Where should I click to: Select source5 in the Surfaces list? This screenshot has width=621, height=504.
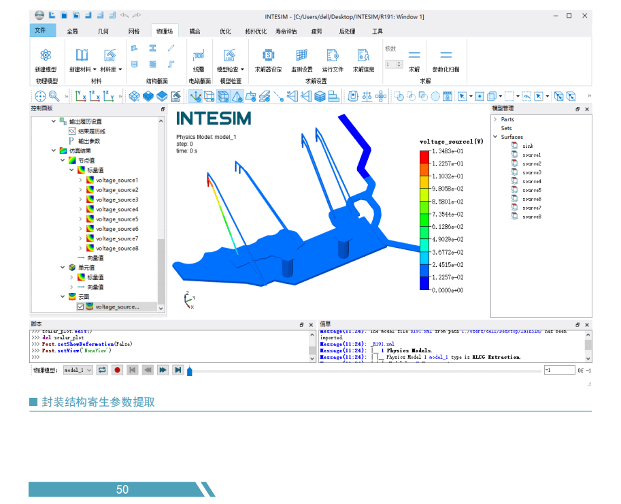[531, 190]
